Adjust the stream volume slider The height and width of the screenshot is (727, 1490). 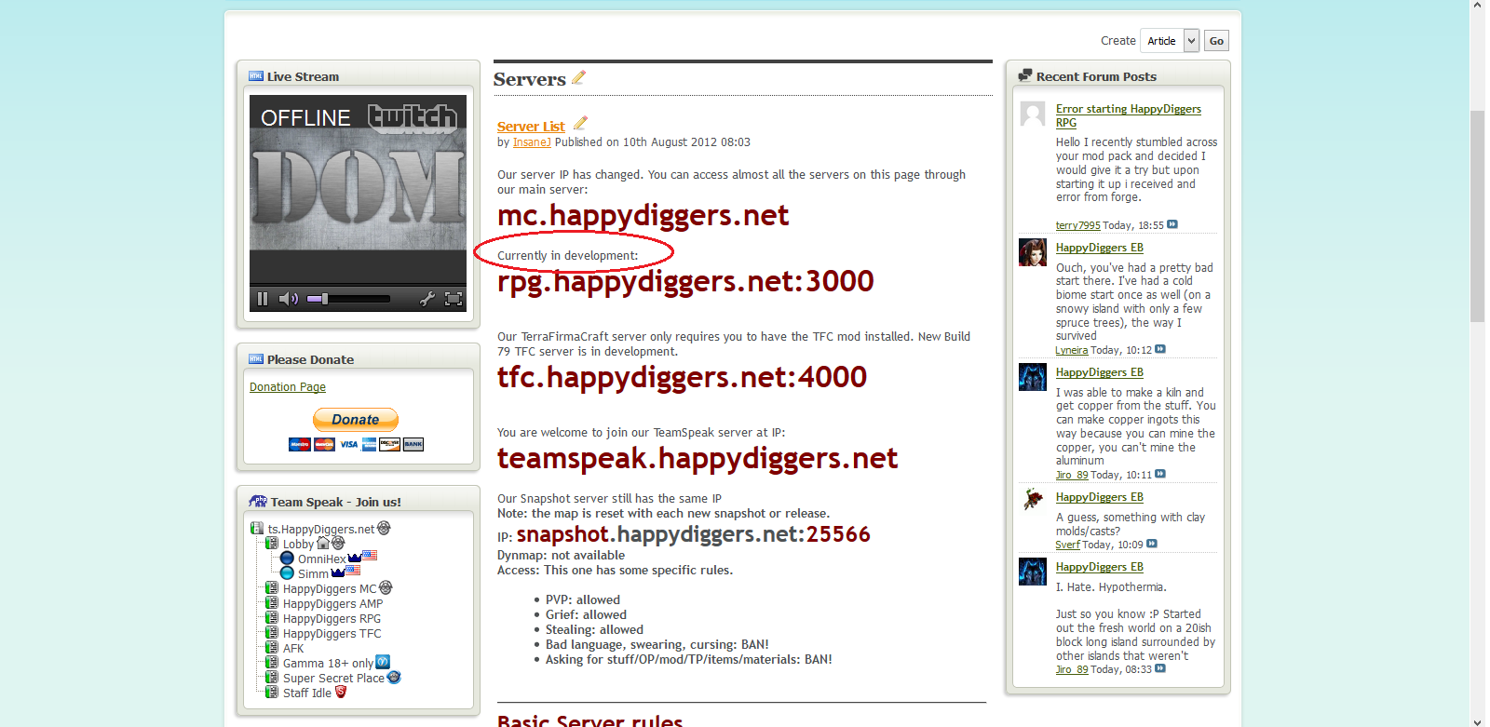[348, 299]
